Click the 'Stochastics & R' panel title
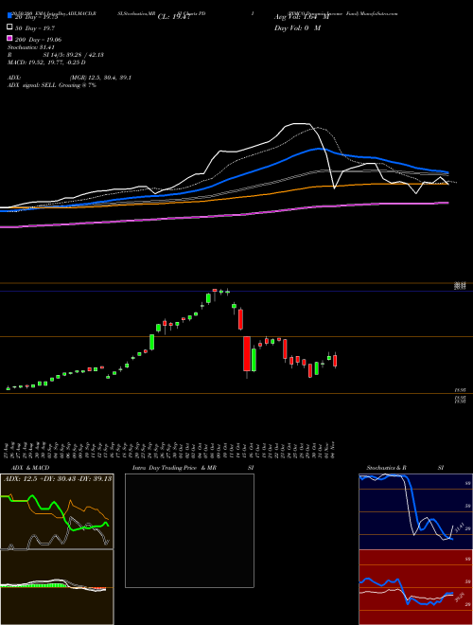This screenshot has height=625, width=473. [386, 468]
